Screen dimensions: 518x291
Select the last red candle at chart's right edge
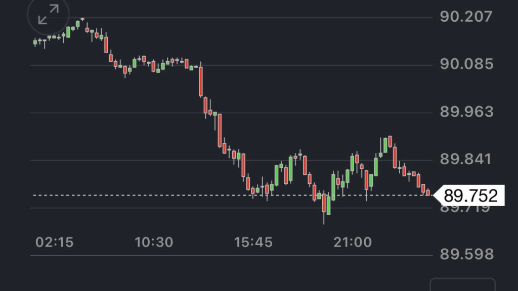coord(428,192)
